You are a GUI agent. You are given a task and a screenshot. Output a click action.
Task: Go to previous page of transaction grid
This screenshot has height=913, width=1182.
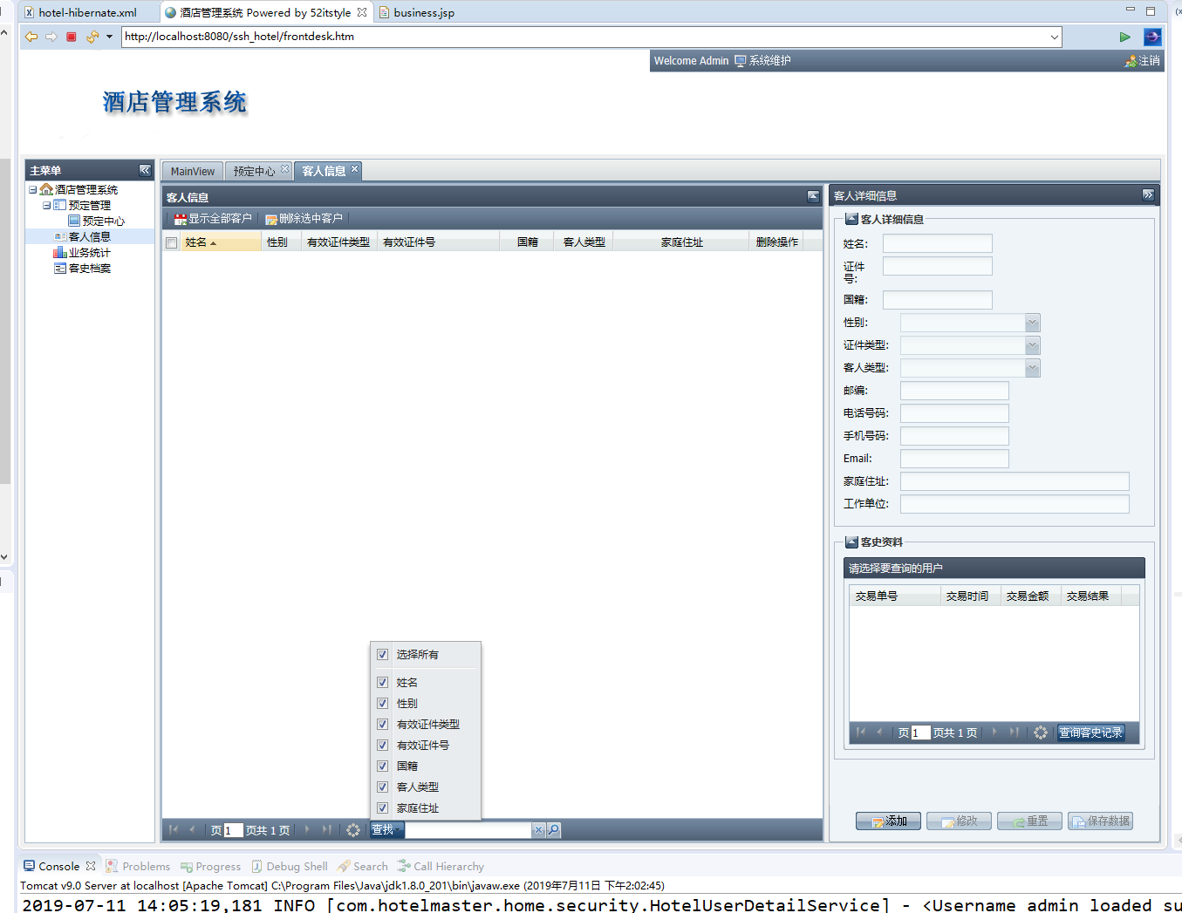coord(879,732)
